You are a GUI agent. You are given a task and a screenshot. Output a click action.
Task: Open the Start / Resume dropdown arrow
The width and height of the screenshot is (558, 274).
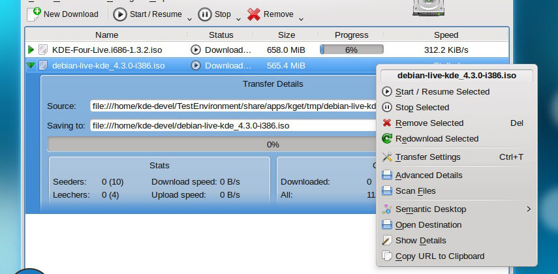pyautogui.click(x=189, y=19)
